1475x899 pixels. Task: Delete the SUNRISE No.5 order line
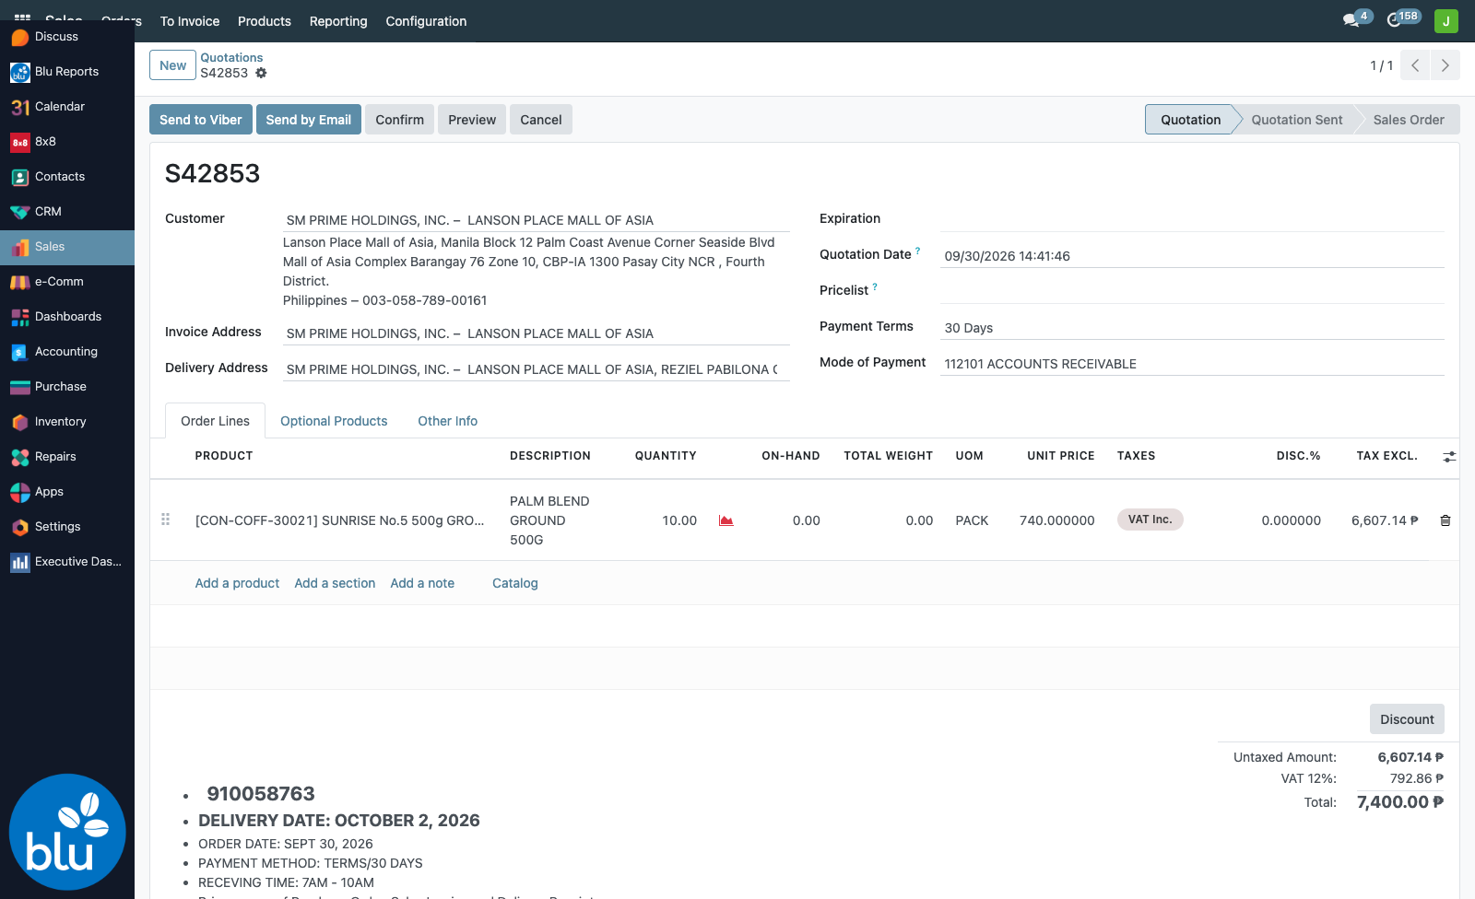[1445, 520]
